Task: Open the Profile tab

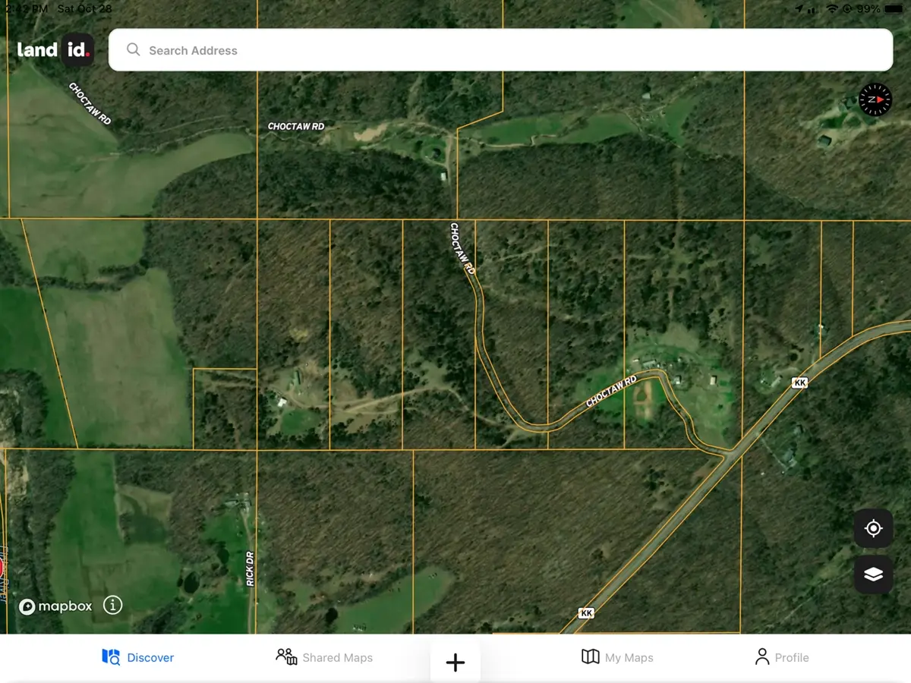Action: [x=781, y=657]
